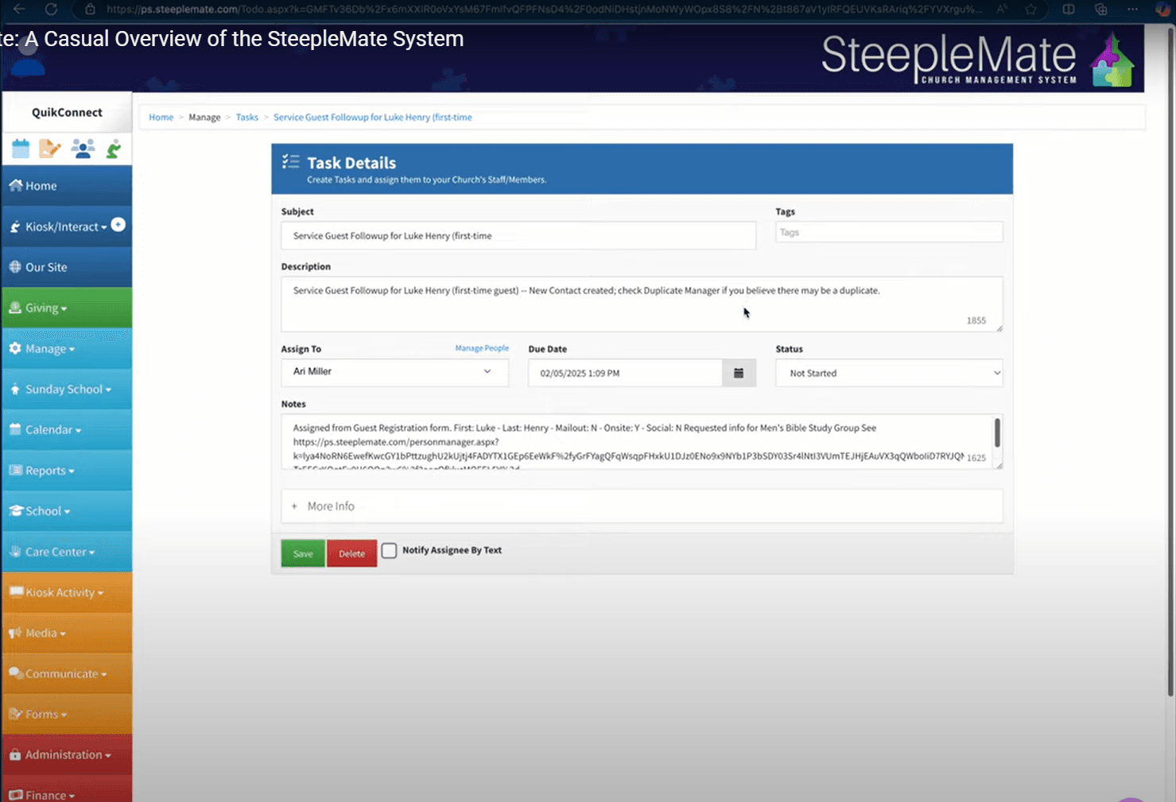Open the Communicate sidebar menu

67,673
